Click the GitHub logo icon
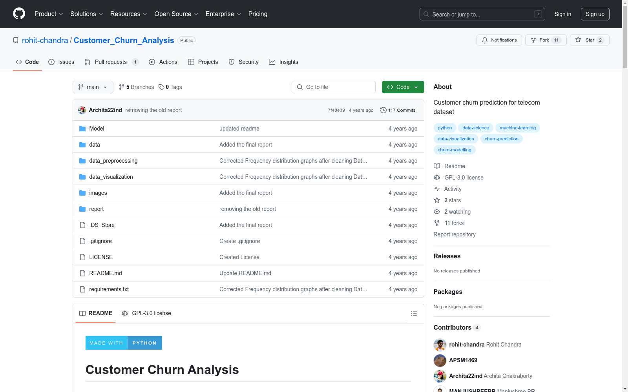Image resolution: width=628 pixels, height=392 pixels. coord(19,14)
